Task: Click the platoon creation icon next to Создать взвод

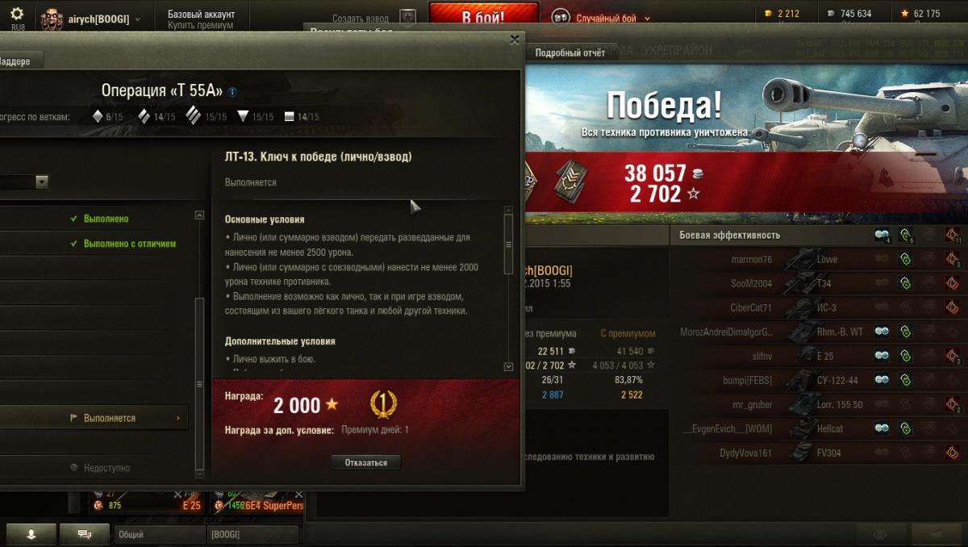Action: (409, 16)
